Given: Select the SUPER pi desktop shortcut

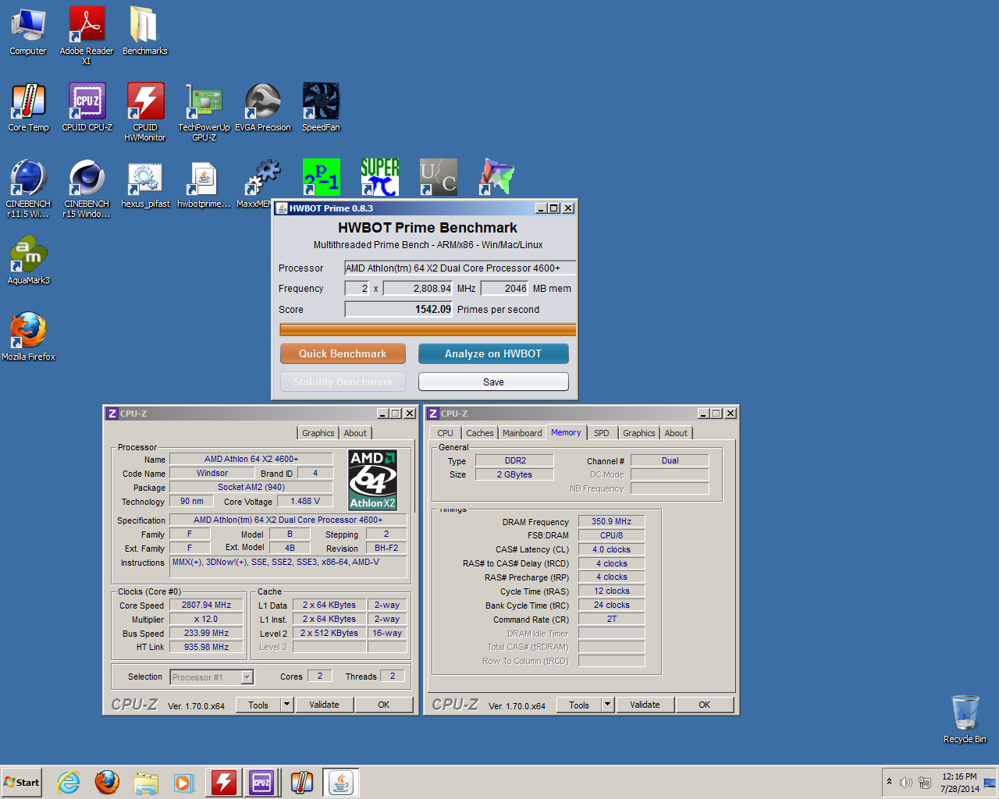Looking at the screenshot, I should click(x=380, y=177).
